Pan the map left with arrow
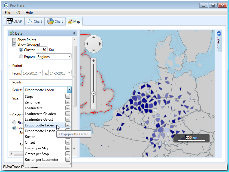 pos(87,44)
